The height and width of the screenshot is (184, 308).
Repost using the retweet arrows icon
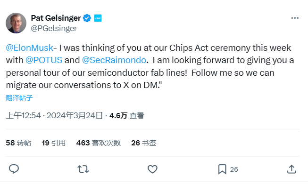(83, 169)
